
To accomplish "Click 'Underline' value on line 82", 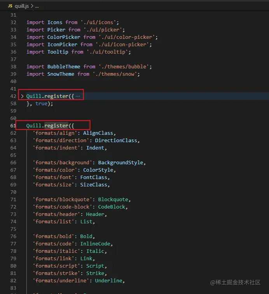I will [x=108, y=280].
